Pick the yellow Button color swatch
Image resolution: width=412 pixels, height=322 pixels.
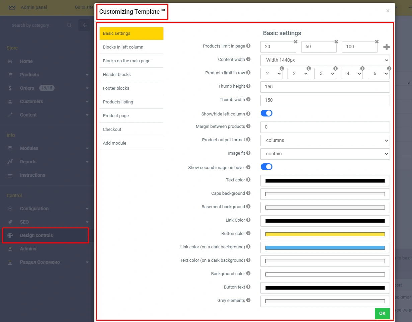click(x=325, y=234)
